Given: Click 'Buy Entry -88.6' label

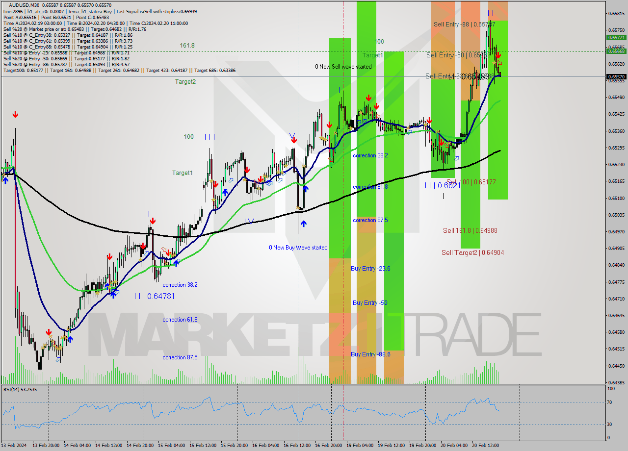Looking at the screenshot, I should coord(370,354).
